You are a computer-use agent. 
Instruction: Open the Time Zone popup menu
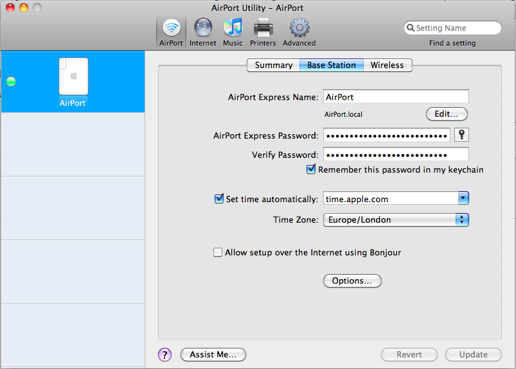[396, 220]
